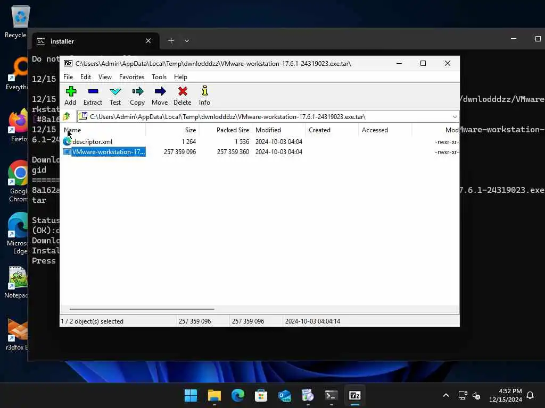Screen dimensions: 545x408
Task: Sort files by Packed Size column
Action: (226, 130)
